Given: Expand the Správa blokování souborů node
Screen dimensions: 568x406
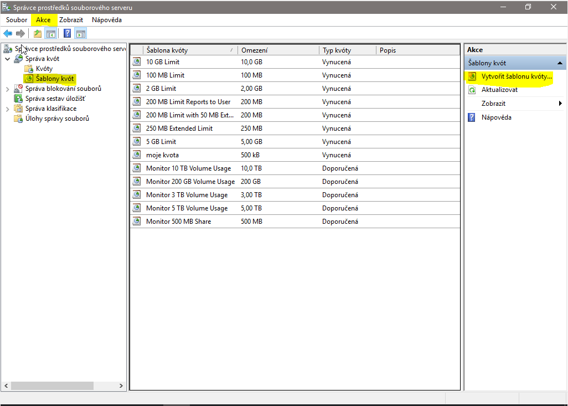Looking at the screenshot, I should (7, 89).
